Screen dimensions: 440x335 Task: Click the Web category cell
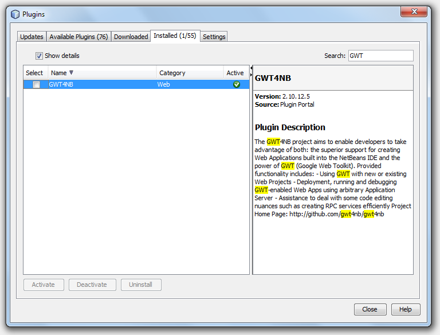pos(190,84)
